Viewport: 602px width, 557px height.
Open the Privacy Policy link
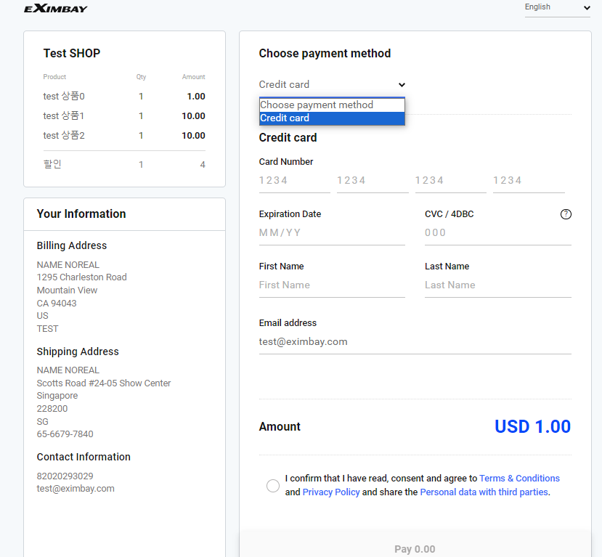(331, 492)
